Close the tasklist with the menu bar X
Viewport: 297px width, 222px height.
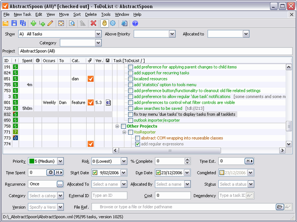pos(292,14)
